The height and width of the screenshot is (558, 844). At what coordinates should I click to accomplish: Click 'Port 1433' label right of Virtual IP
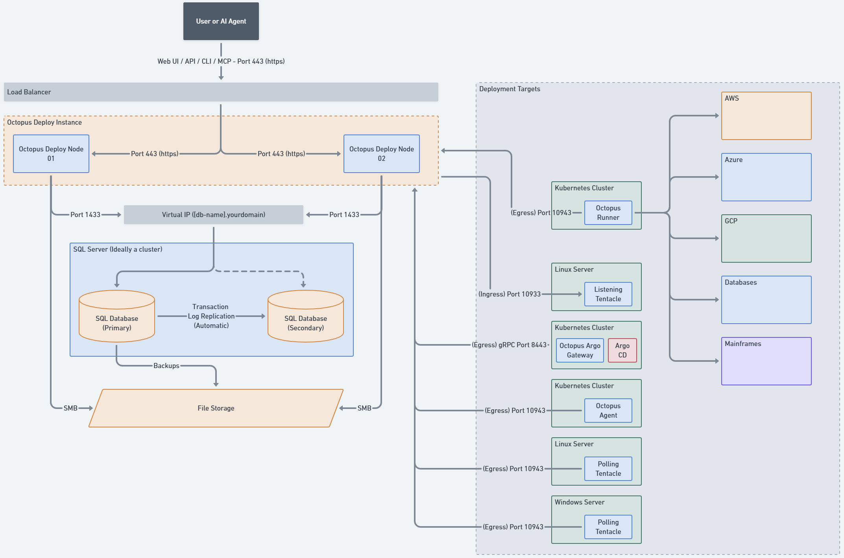click(344, 215)
